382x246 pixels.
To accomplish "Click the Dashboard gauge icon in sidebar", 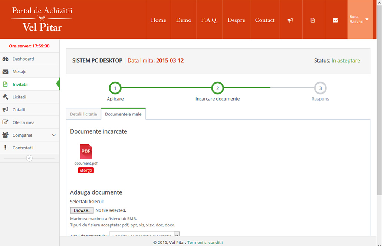I will point(5,59).
